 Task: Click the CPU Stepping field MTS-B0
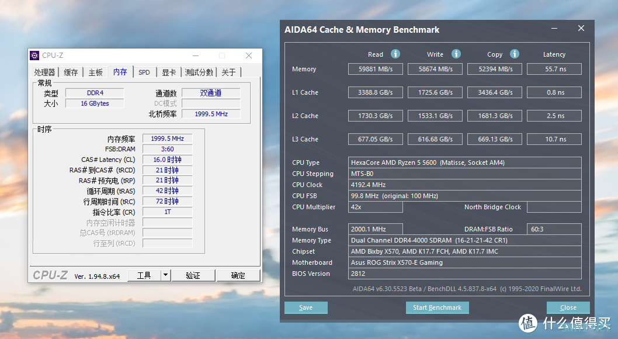click(x=465, y=174)
